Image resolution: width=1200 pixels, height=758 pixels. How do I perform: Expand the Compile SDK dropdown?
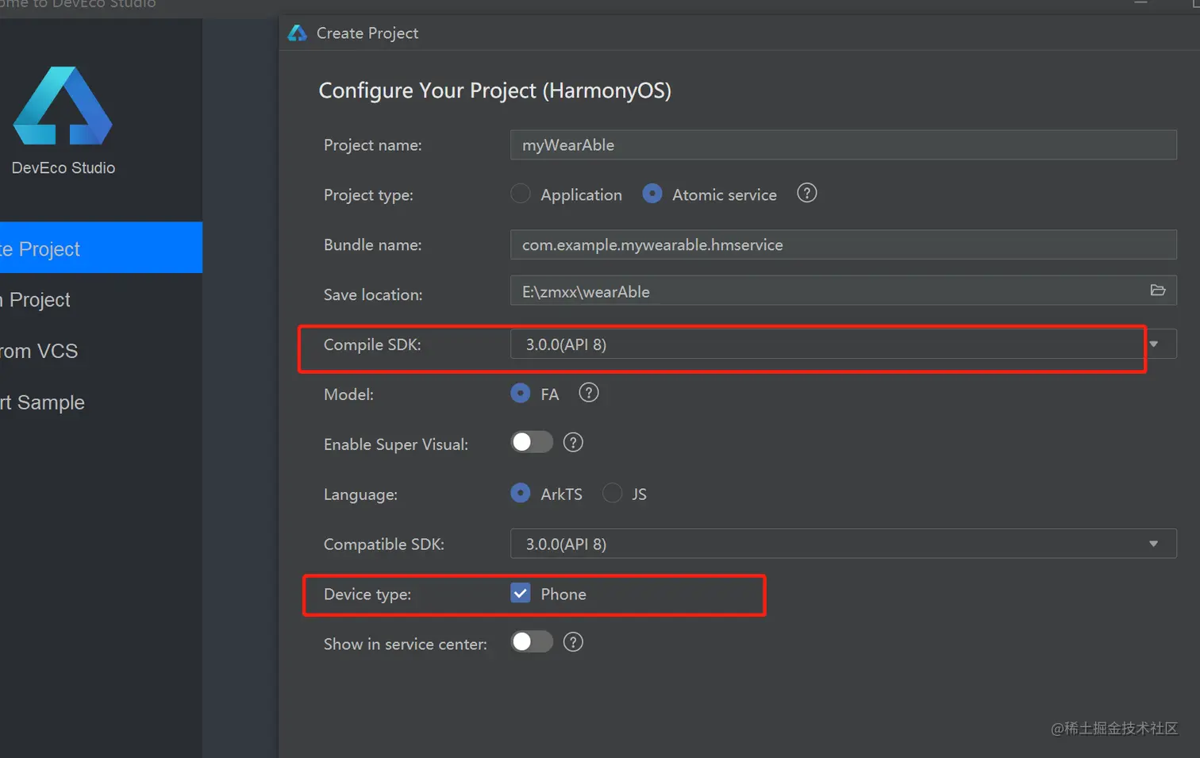(x=1153, y=344)
